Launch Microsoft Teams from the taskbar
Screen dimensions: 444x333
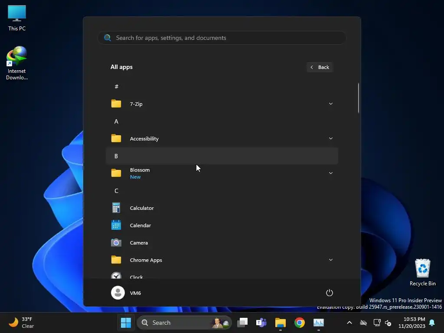click(x=261, y=323)
